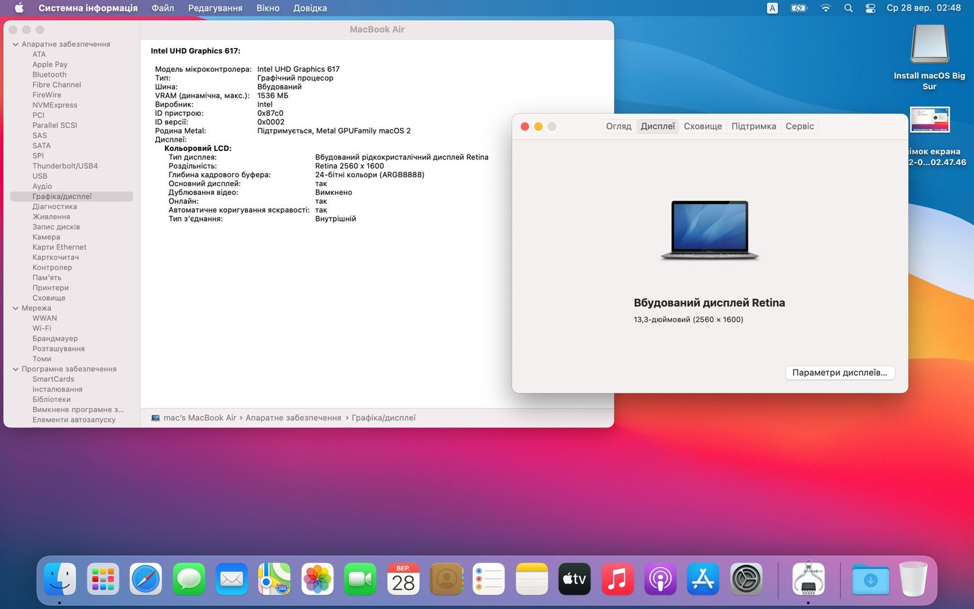Switch to the Підтримка tab

pyautogui.click(x=754, y=126)
